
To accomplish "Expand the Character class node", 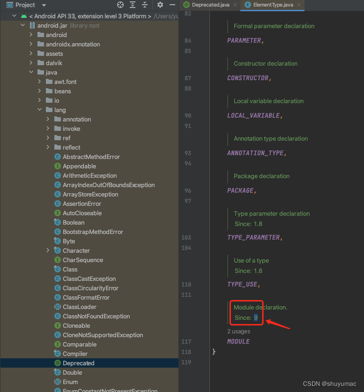I will (47, 250).
